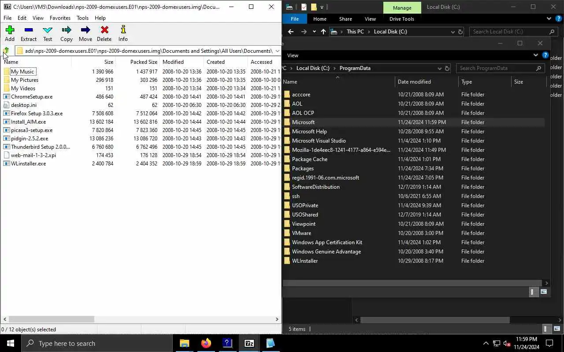Expand the ribbon in Local Disk window
Viewport: 564px width, 352px height.
(549, 19)
